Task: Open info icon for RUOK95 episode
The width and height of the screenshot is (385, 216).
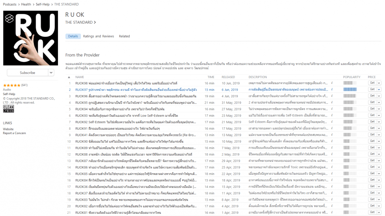Action: [x=332, y=102]
